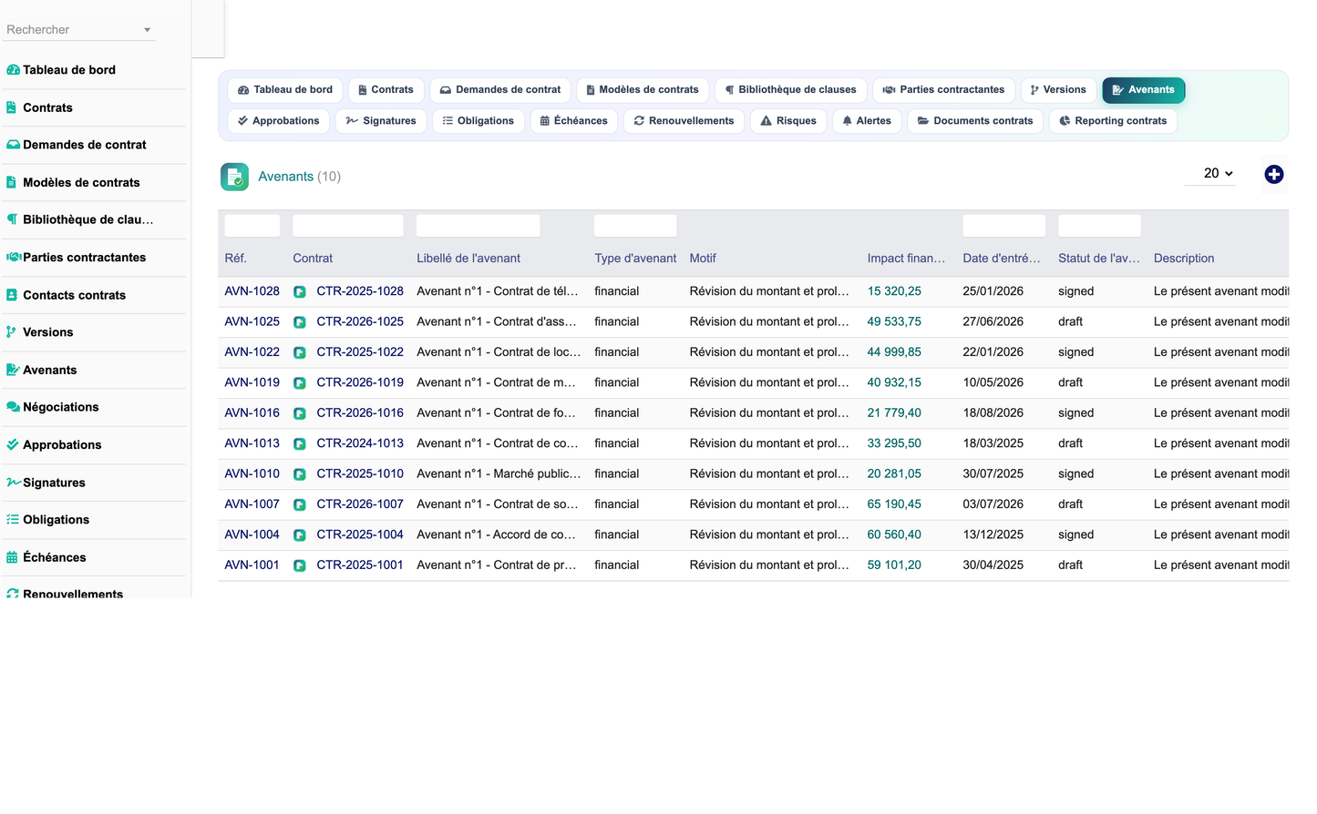Open the Alertes tab

(x=867, y=121)
